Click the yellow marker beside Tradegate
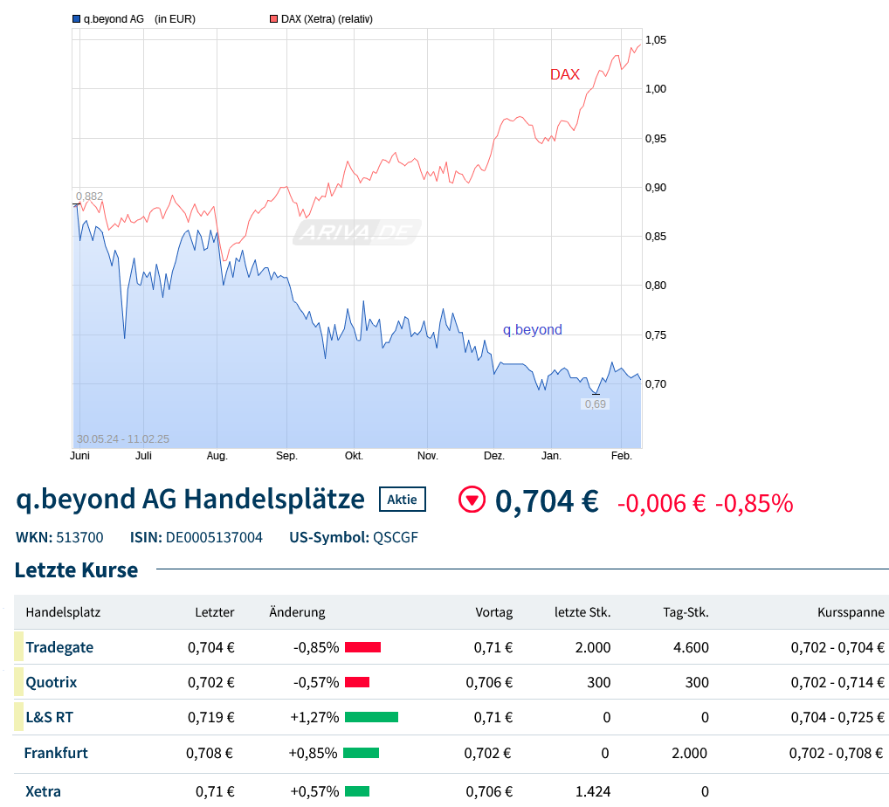This screenshot has height=807, width=889. pos(17,647)
